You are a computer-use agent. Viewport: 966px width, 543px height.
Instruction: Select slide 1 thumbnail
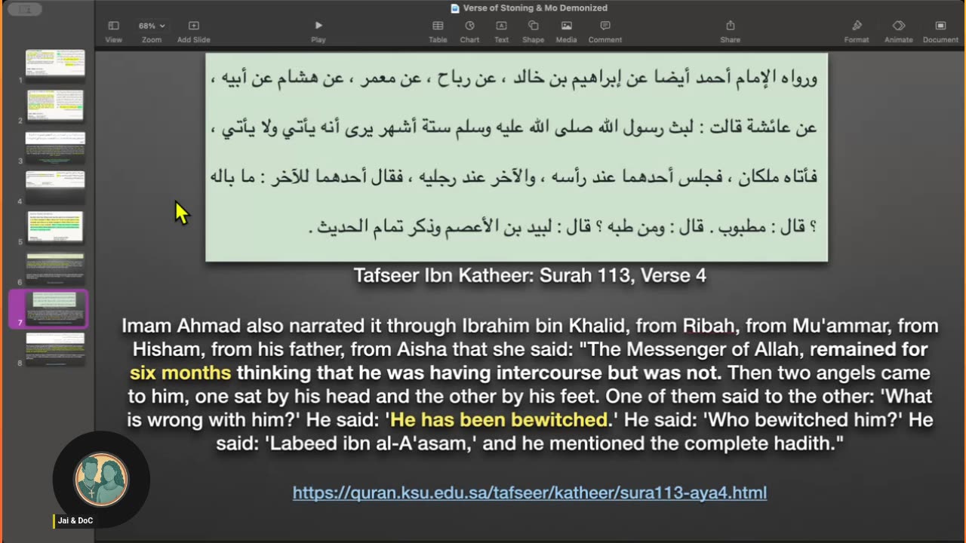[55, 63]
